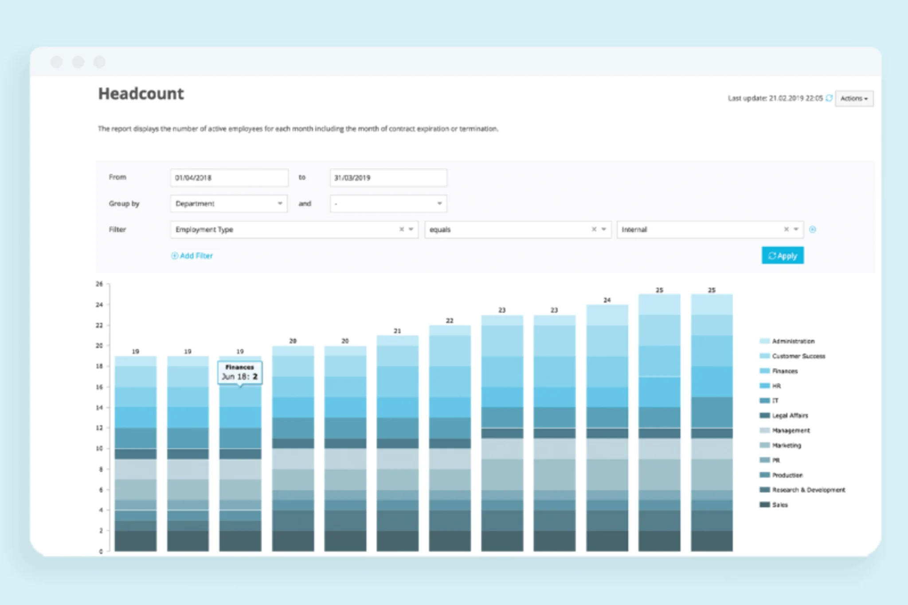Click the 'Filter' label
The height and width of the screenshot is (605, 908).
click(117, 229)
